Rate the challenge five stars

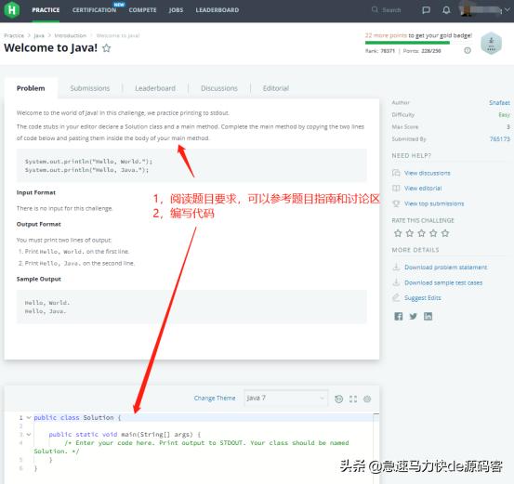[445, 233]
